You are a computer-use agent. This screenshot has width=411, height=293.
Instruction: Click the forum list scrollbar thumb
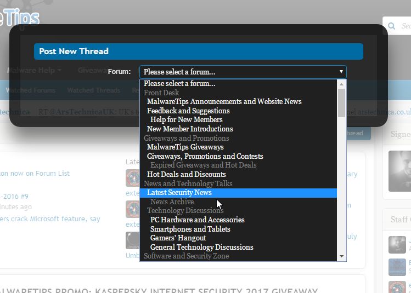[x=341, y=103]
